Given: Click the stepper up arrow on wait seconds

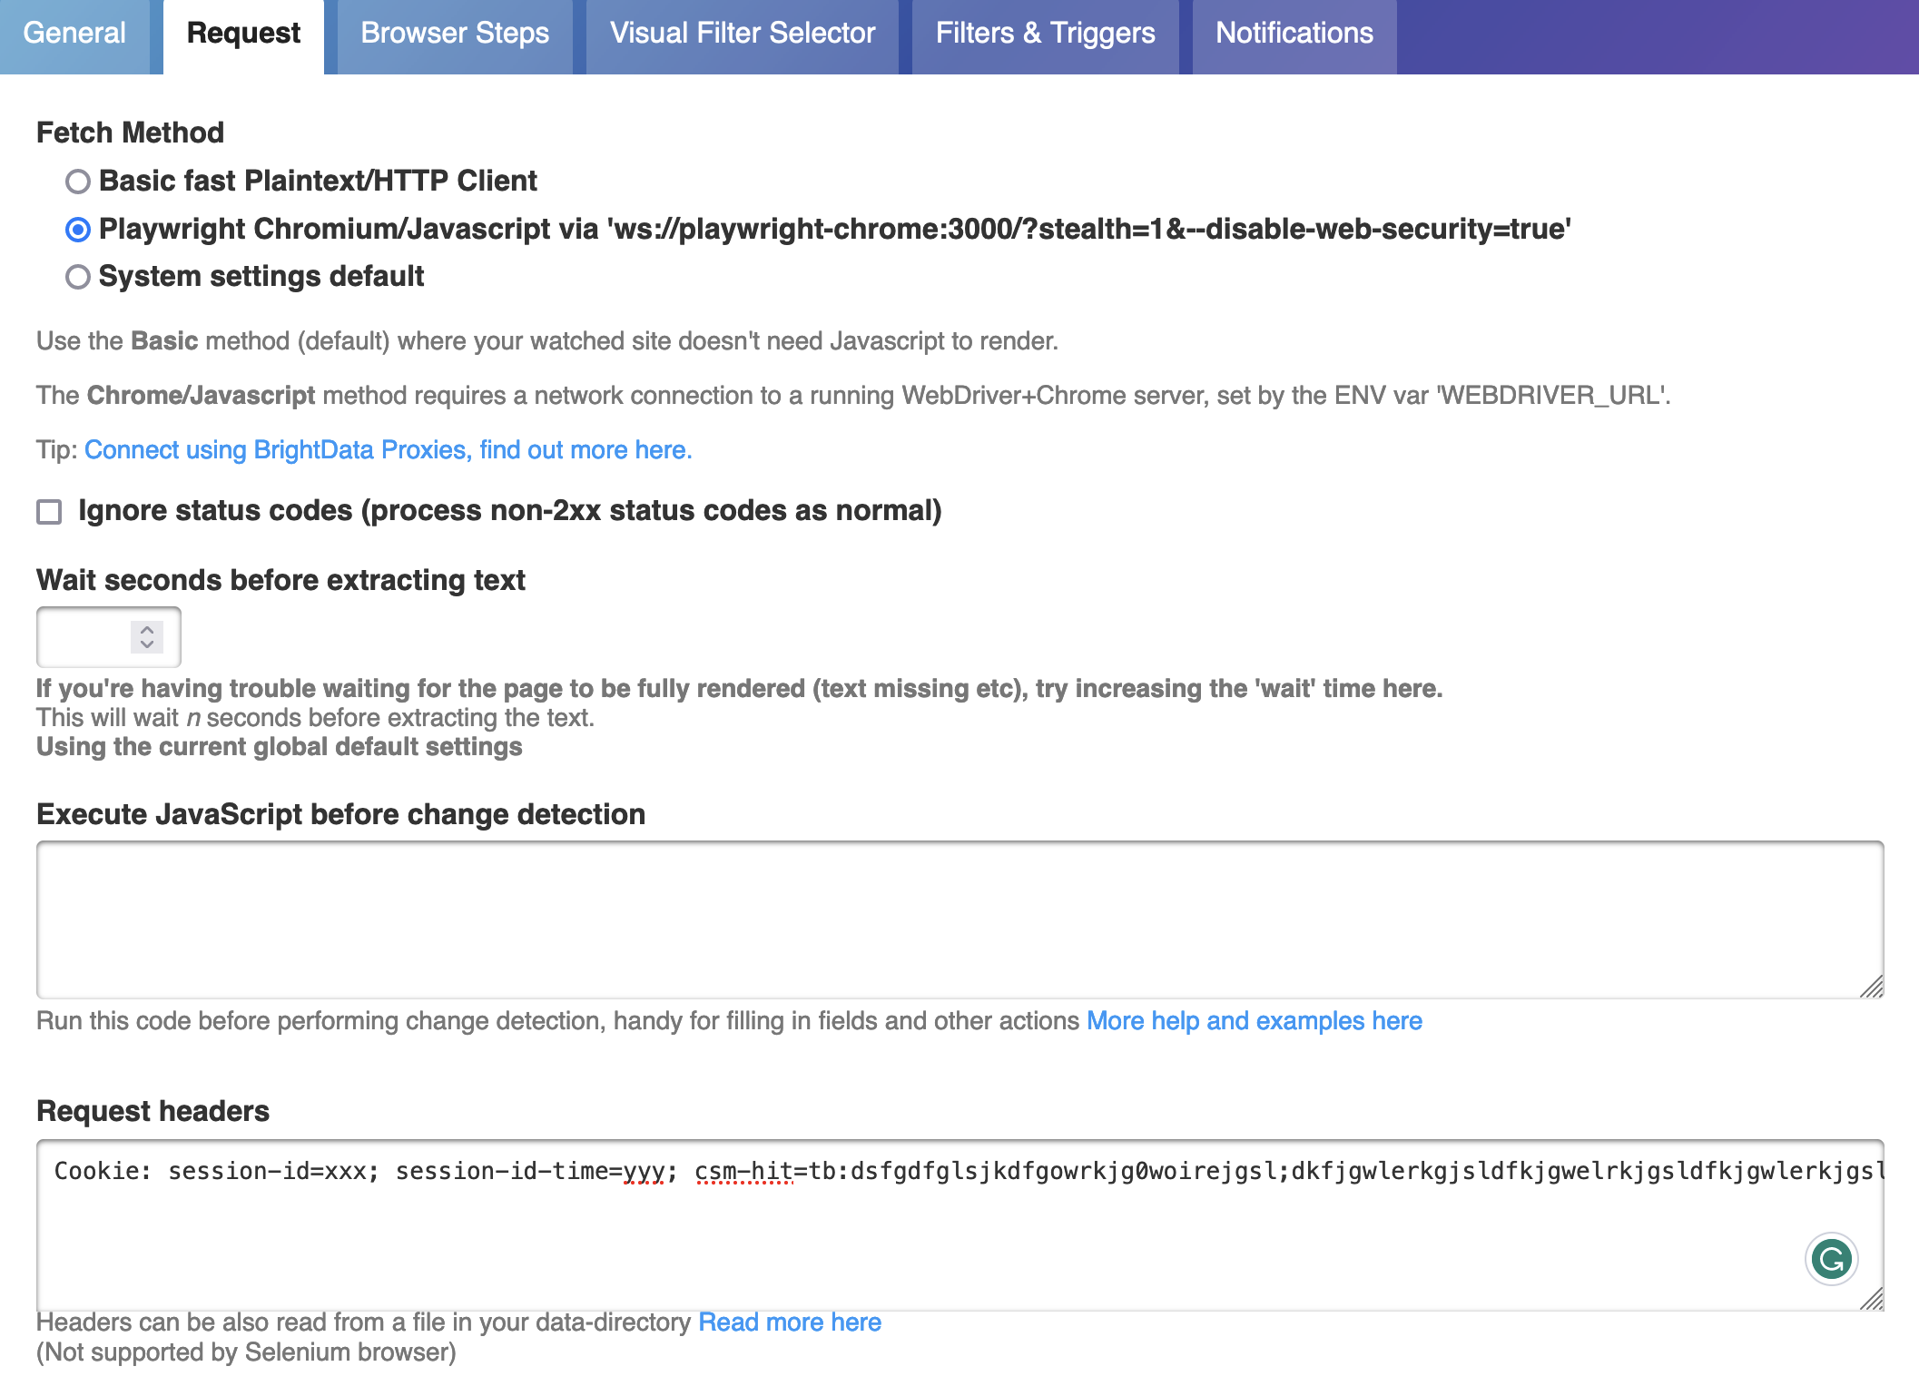Looking at the screenshot, I should [145, 630].
